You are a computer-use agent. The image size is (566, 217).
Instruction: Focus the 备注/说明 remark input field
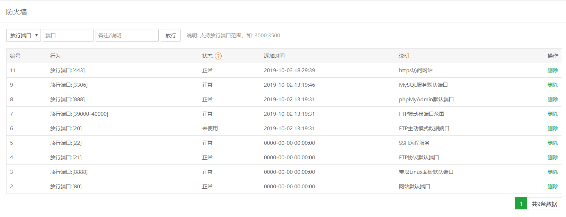click(x=127, y=35)
